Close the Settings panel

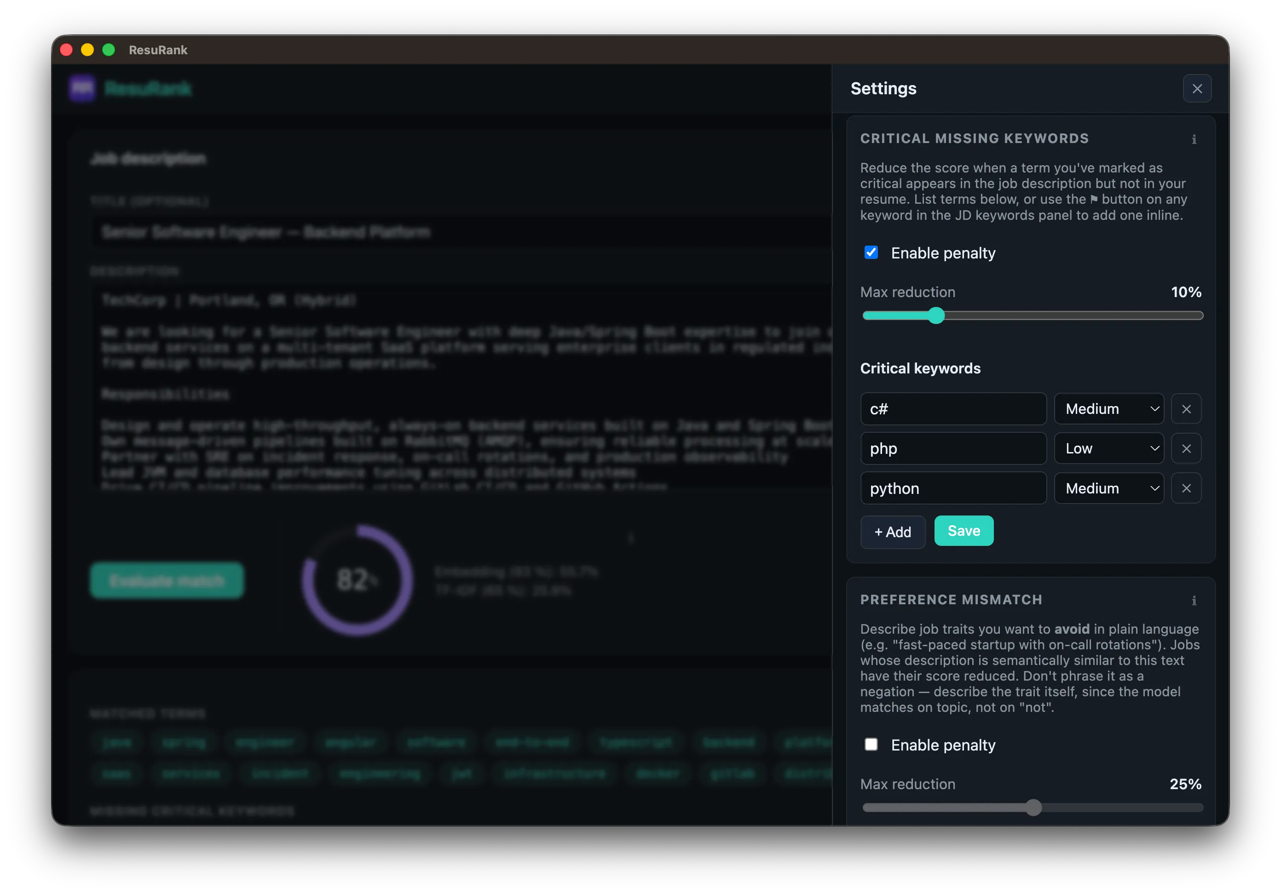pos(1196,88)
